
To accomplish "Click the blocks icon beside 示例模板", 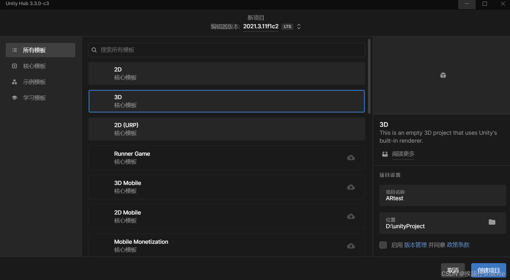I will point(14,82).
